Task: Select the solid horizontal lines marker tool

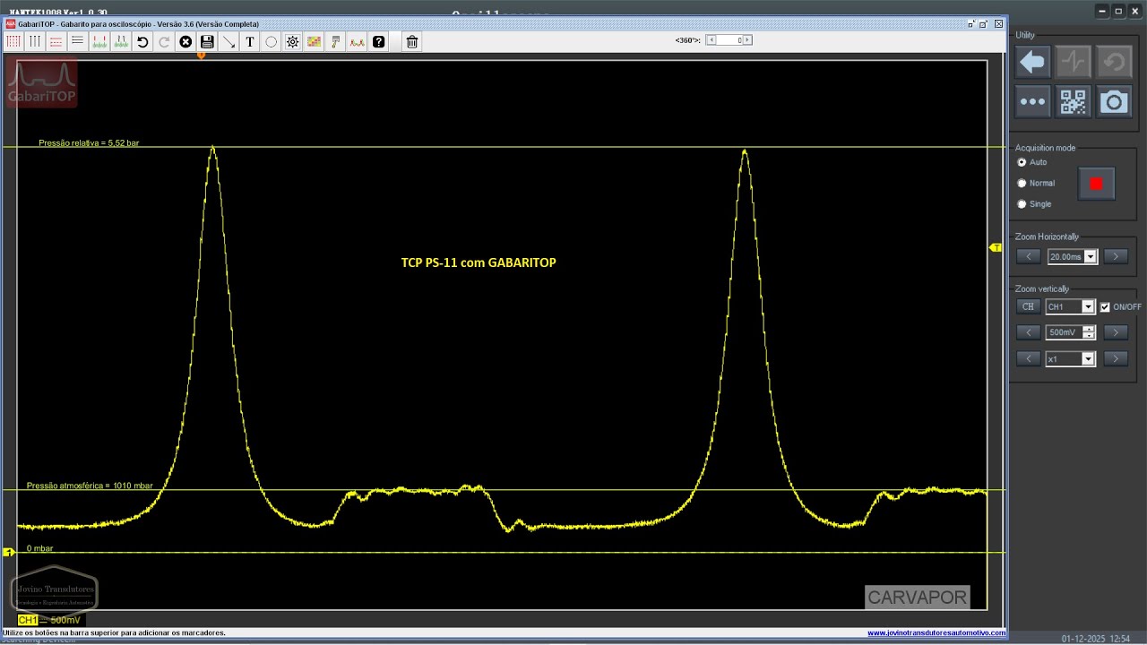Action: click(x=78, y=41)
